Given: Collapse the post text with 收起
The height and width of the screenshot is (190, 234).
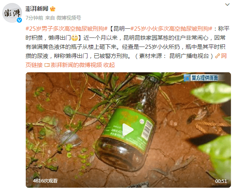Looking at the screenshot, I should tap(109, 65).
